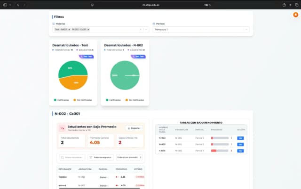Toggle No Calificadas legend in the Test card
Image resolution: width=301 pixels, height=189 pixels.
83,100
